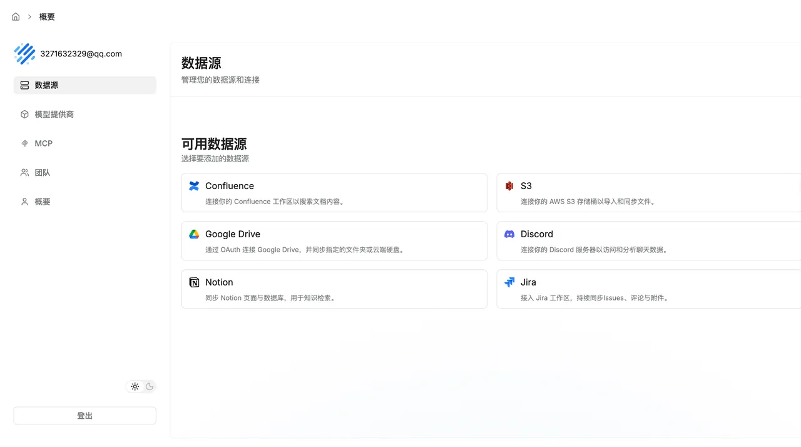Screen dimensions: 801x447
Task: Open the 团队 sidebar menu item
Action: (x=85, y=173)
